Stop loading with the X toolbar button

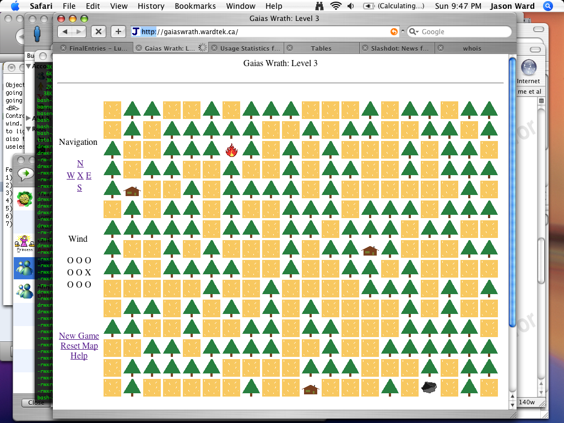pyautogui.click(x=98, y=31)
